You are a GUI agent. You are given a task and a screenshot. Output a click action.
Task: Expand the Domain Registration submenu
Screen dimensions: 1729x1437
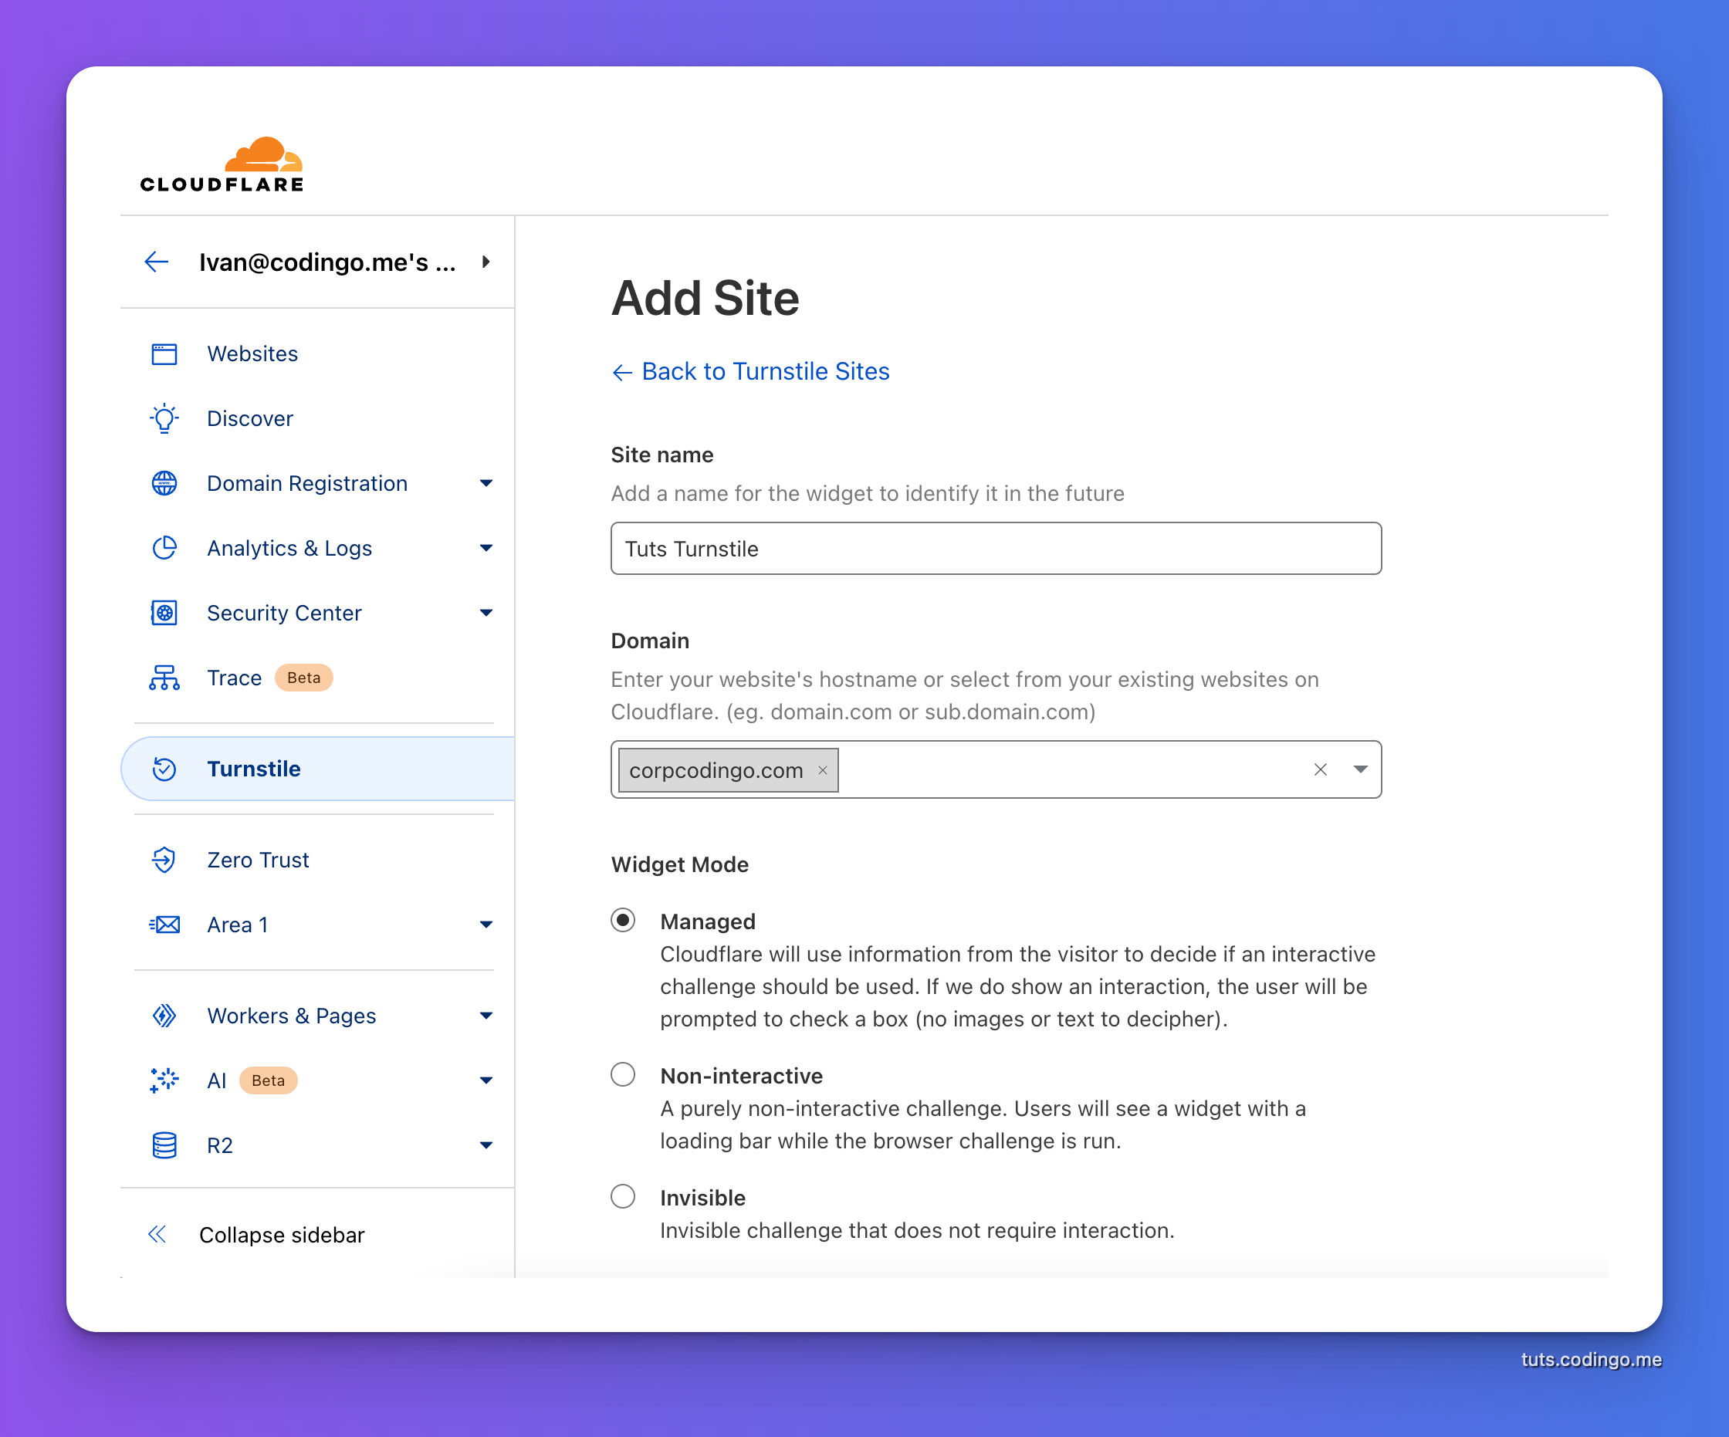point(486,483)
